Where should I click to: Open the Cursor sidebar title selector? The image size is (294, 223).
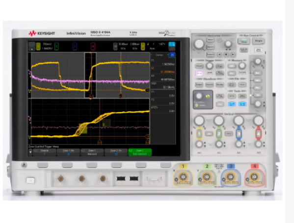coord(160,55)
